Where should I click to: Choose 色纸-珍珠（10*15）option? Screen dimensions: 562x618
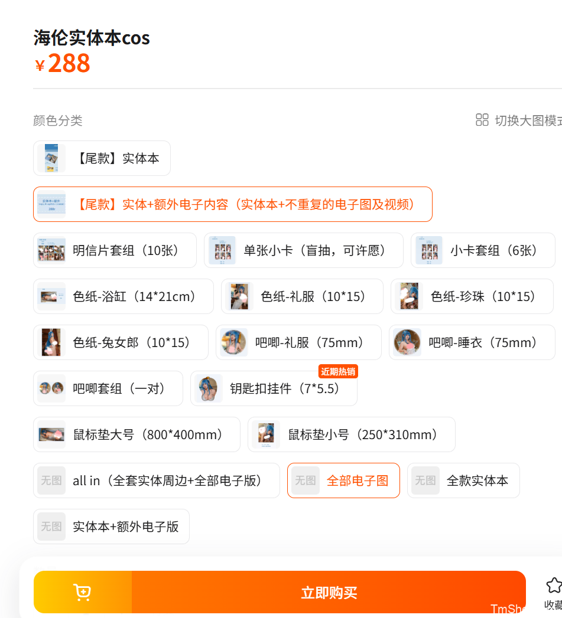472,296
